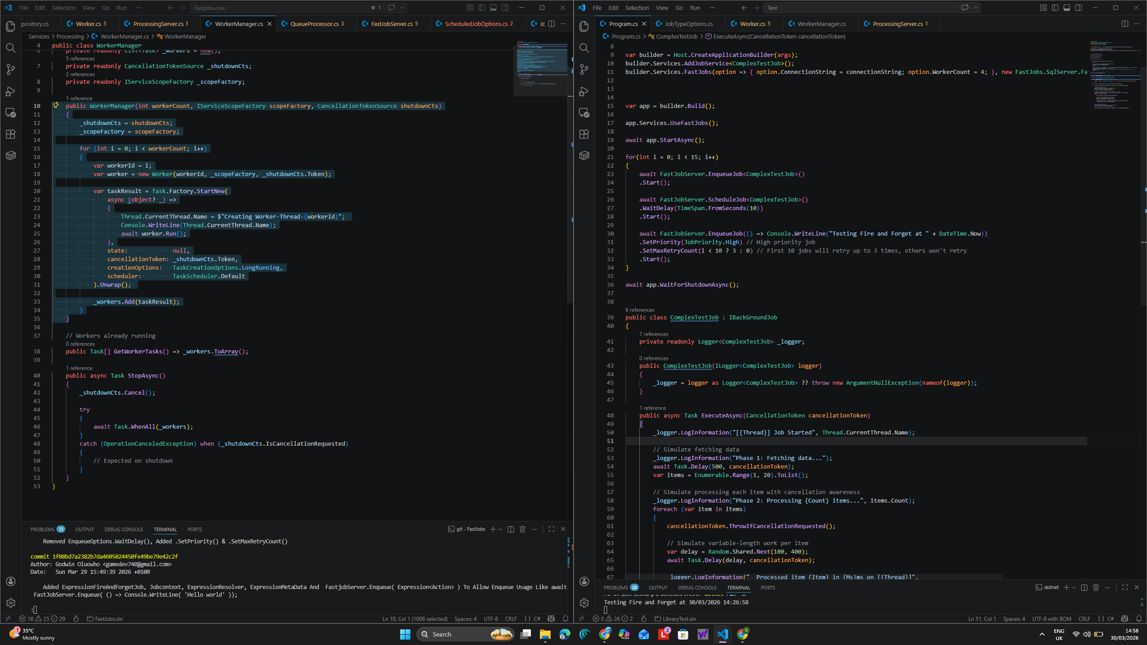Switch to QueueProcessor.cs tab
Screen dimensions: 1147x645
click(314, 24)
